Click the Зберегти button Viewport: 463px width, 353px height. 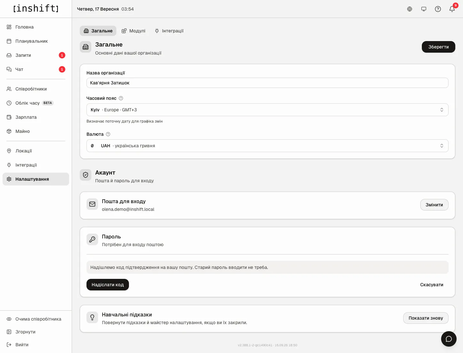pyautogui.click(x=439, y=47)
